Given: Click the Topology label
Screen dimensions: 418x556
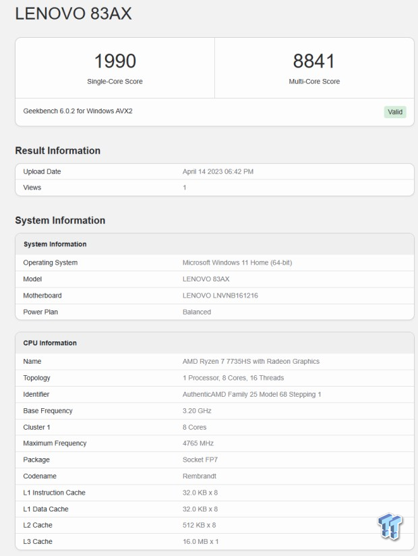Looking at the screenshot, I should (37, 378).
